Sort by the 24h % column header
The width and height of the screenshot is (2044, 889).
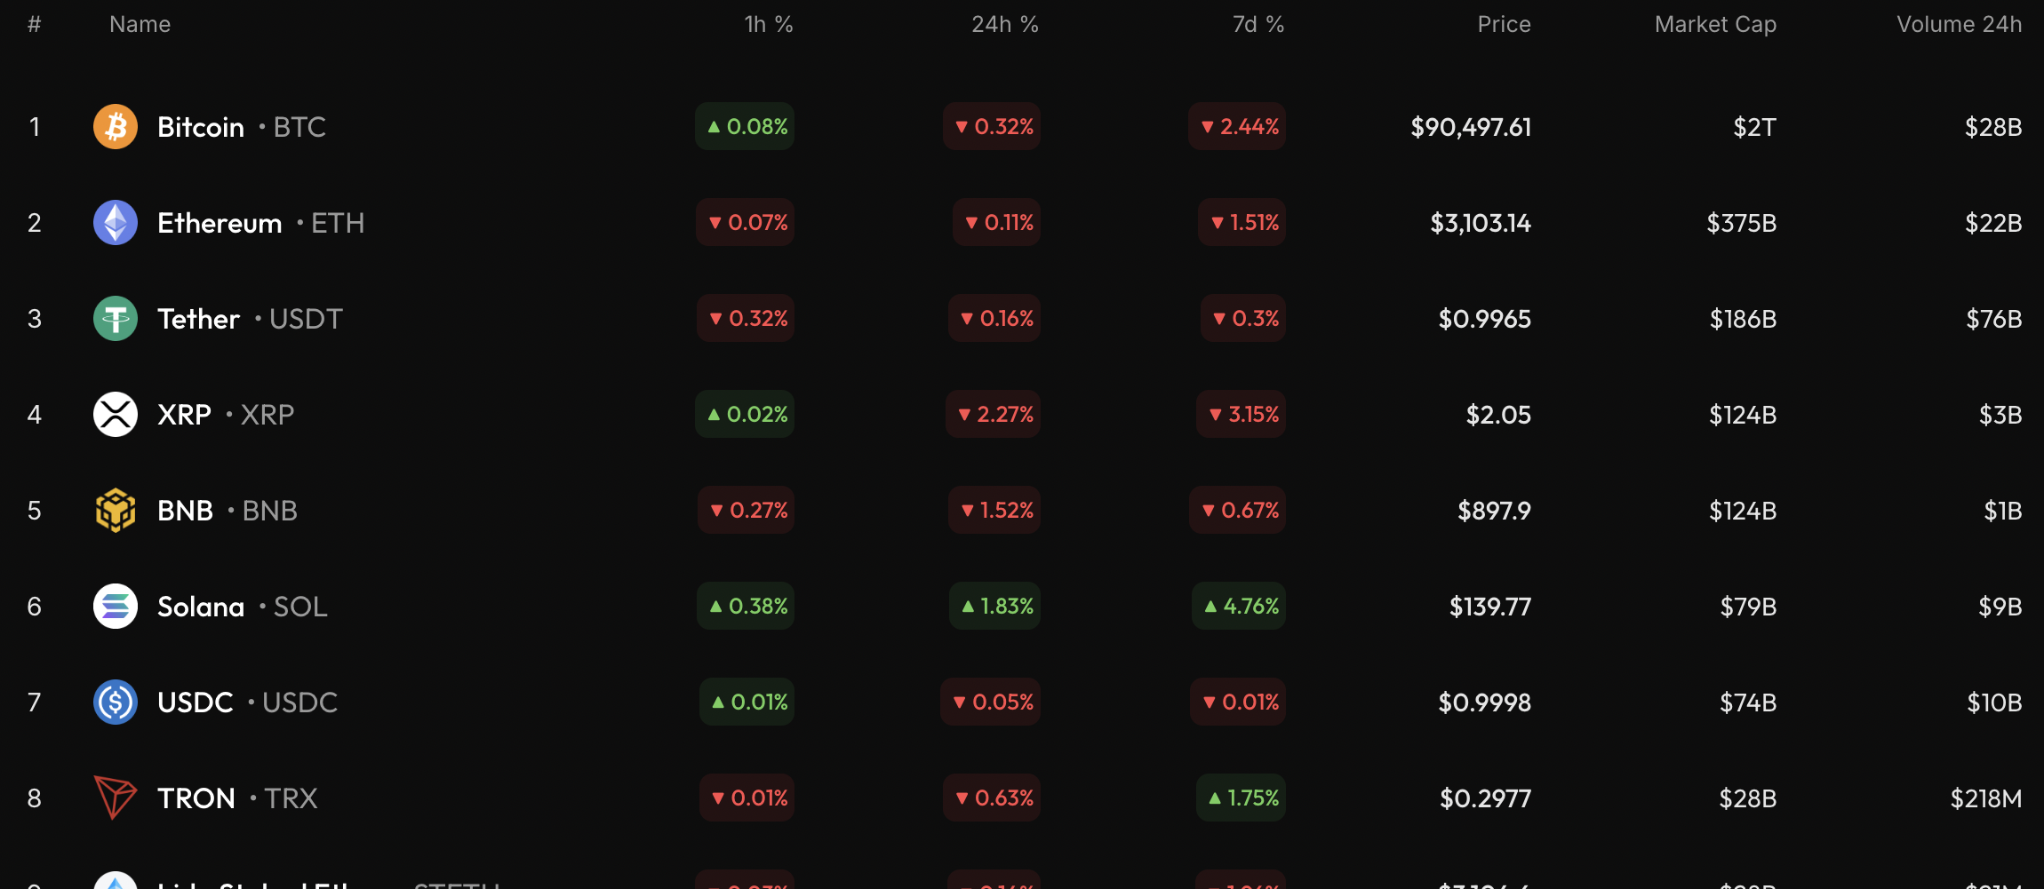(1004, 24)
